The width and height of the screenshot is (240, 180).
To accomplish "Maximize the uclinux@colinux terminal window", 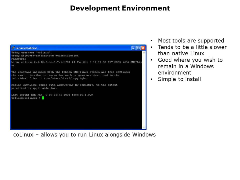I will [x=138, y=48].
